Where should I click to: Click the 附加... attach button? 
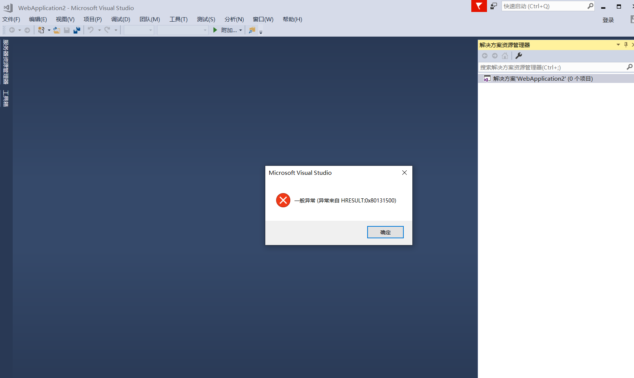click(x=229, y=30)
